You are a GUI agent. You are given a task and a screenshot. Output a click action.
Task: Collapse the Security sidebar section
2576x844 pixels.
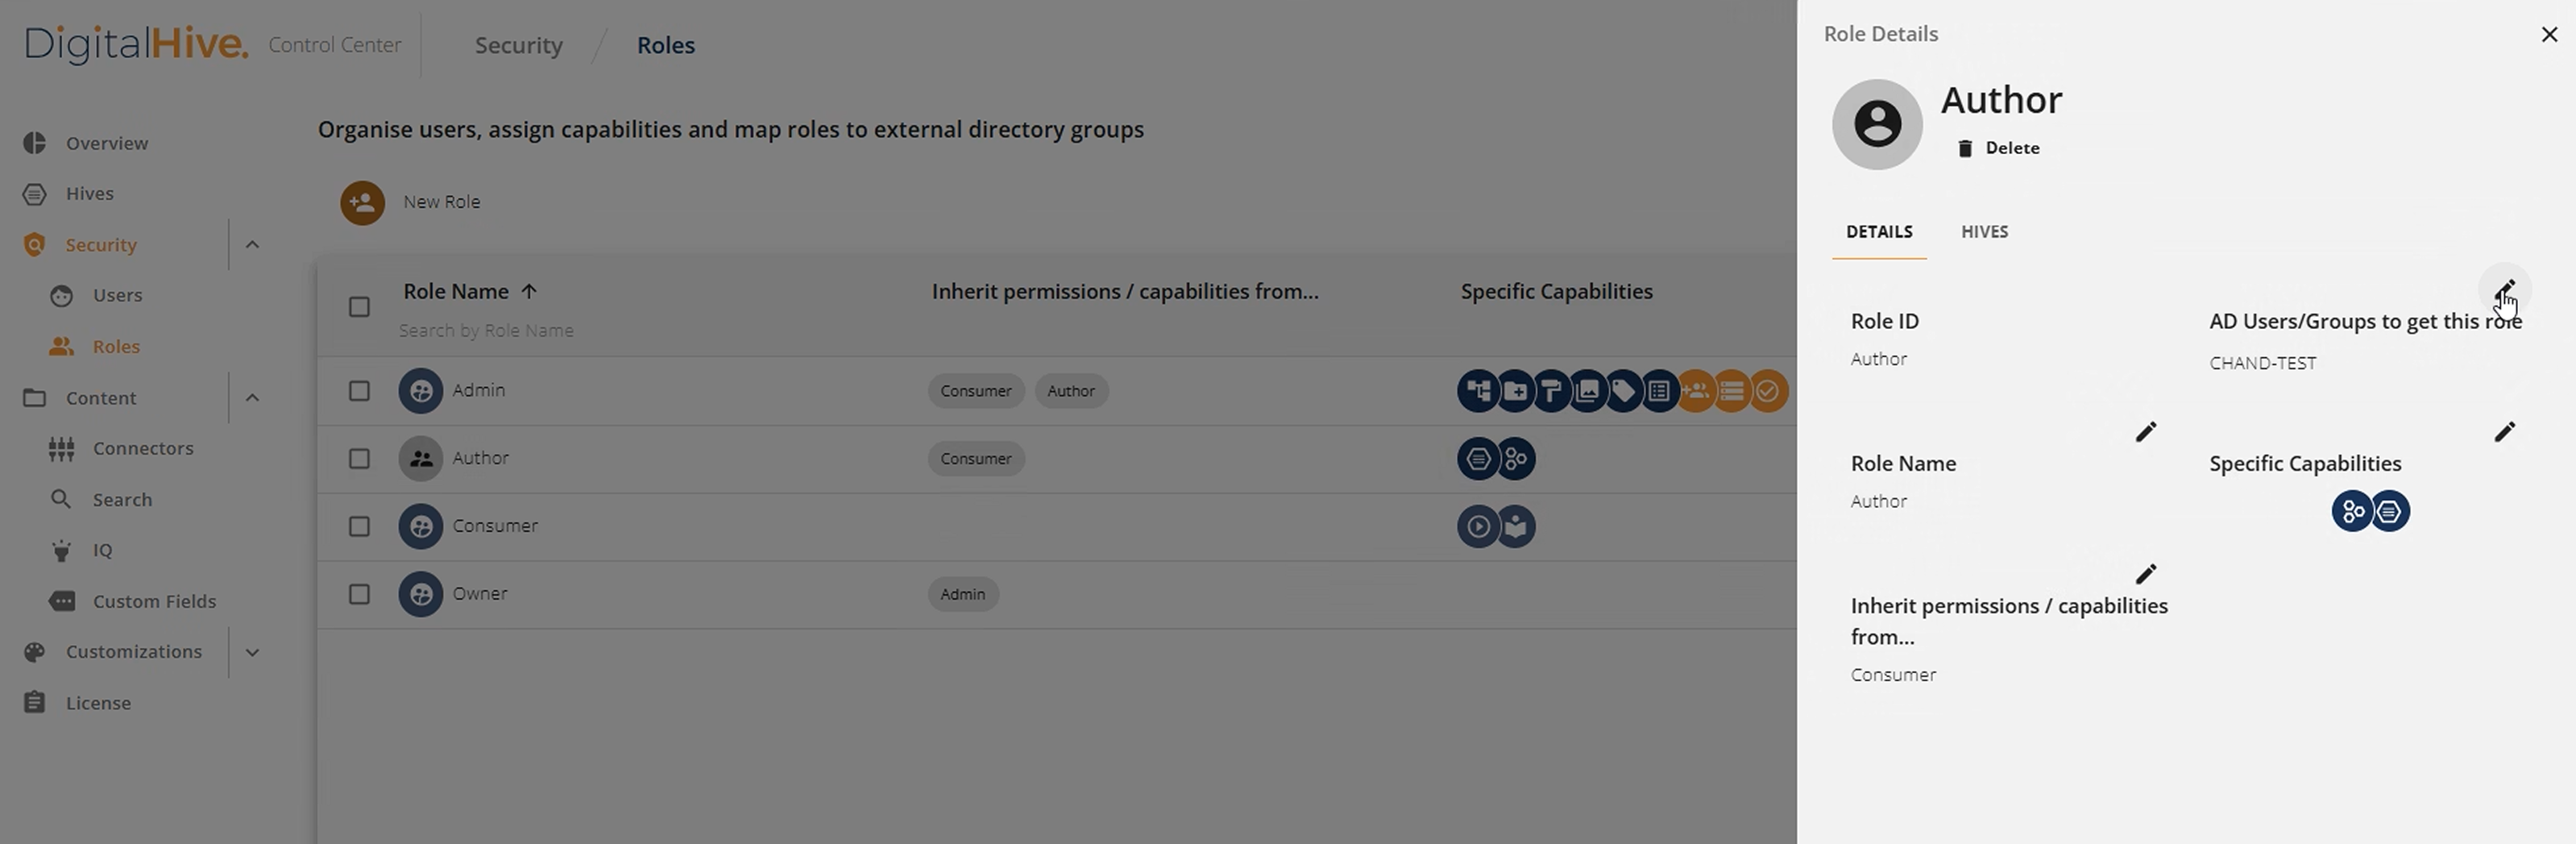[x=252, y=245]
